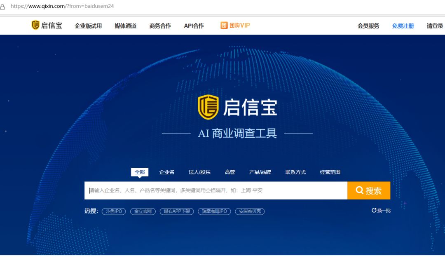Open 媒体通道 navigation item
Image resolution: width=445 pixels, height=272 pixels.
click(x=125, y=26)
